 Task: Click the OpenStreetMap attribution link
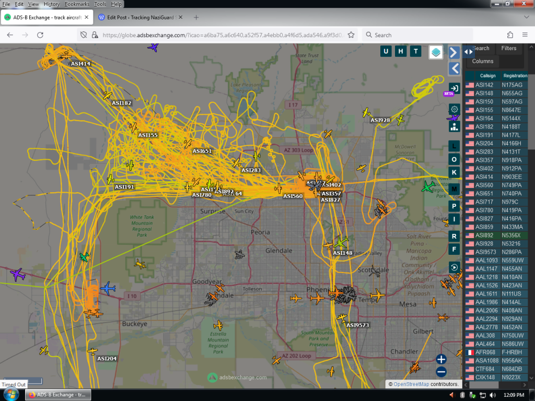click(411, 384)
